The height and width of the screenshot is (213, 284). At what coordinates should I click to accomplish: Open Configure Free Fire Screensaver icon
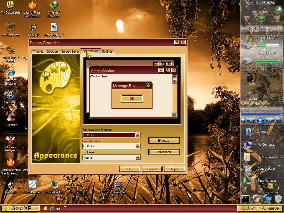pos(11,167)
